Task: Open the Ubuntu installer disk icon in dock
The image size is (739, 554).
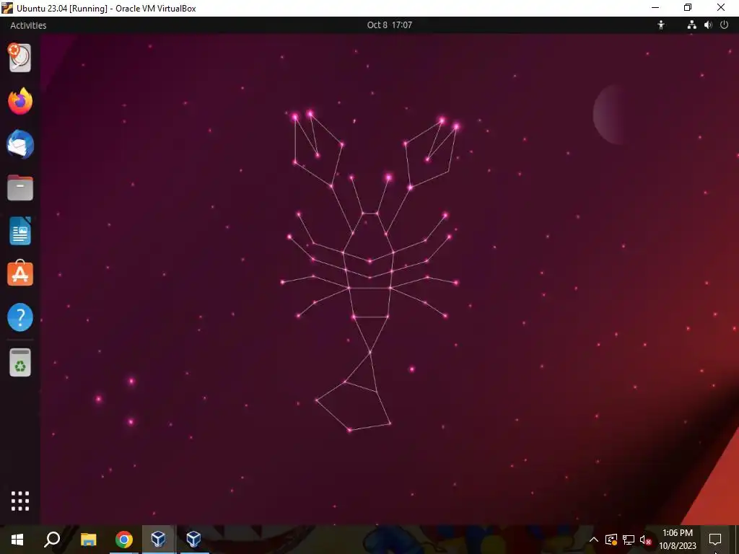Action: coord(19,58)
